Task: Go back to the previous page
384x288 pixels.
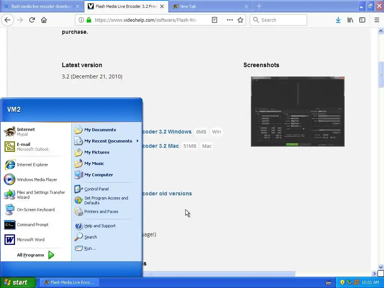Action: (x=7, y=20)
